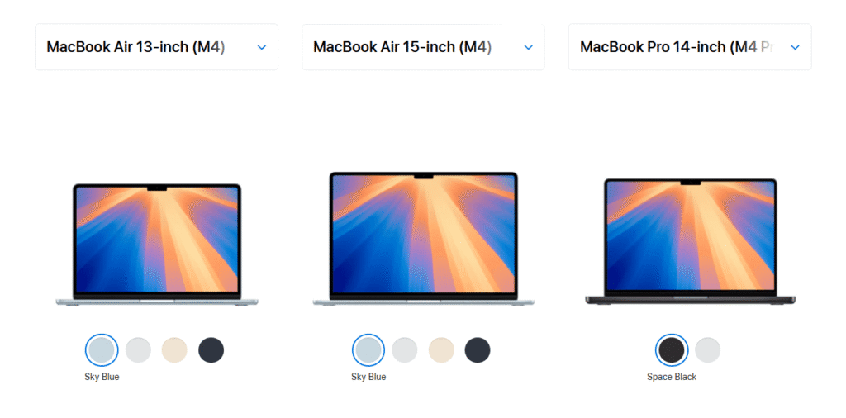Viewport: 846px width, 418px height.
Task: Click the MacBook Air 13-inch laptop image
Action: point(157,245)
